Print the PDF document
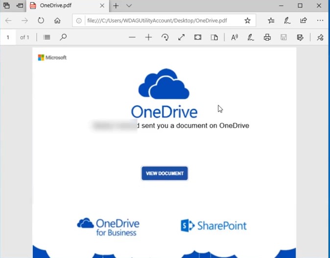Screen dimensions: 330x258 coord(267,38)
